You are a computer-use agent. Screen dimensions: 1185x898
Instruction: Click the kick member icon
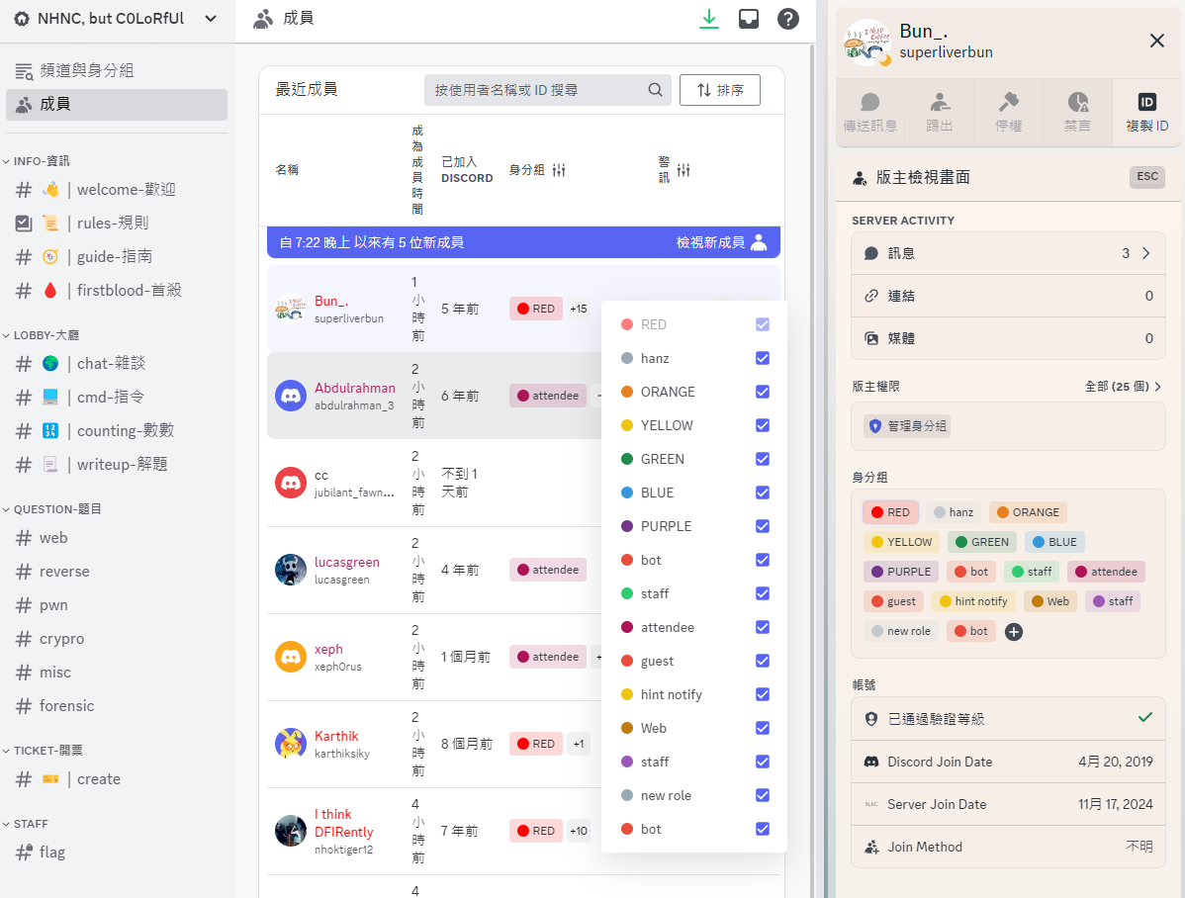point(940,102)
